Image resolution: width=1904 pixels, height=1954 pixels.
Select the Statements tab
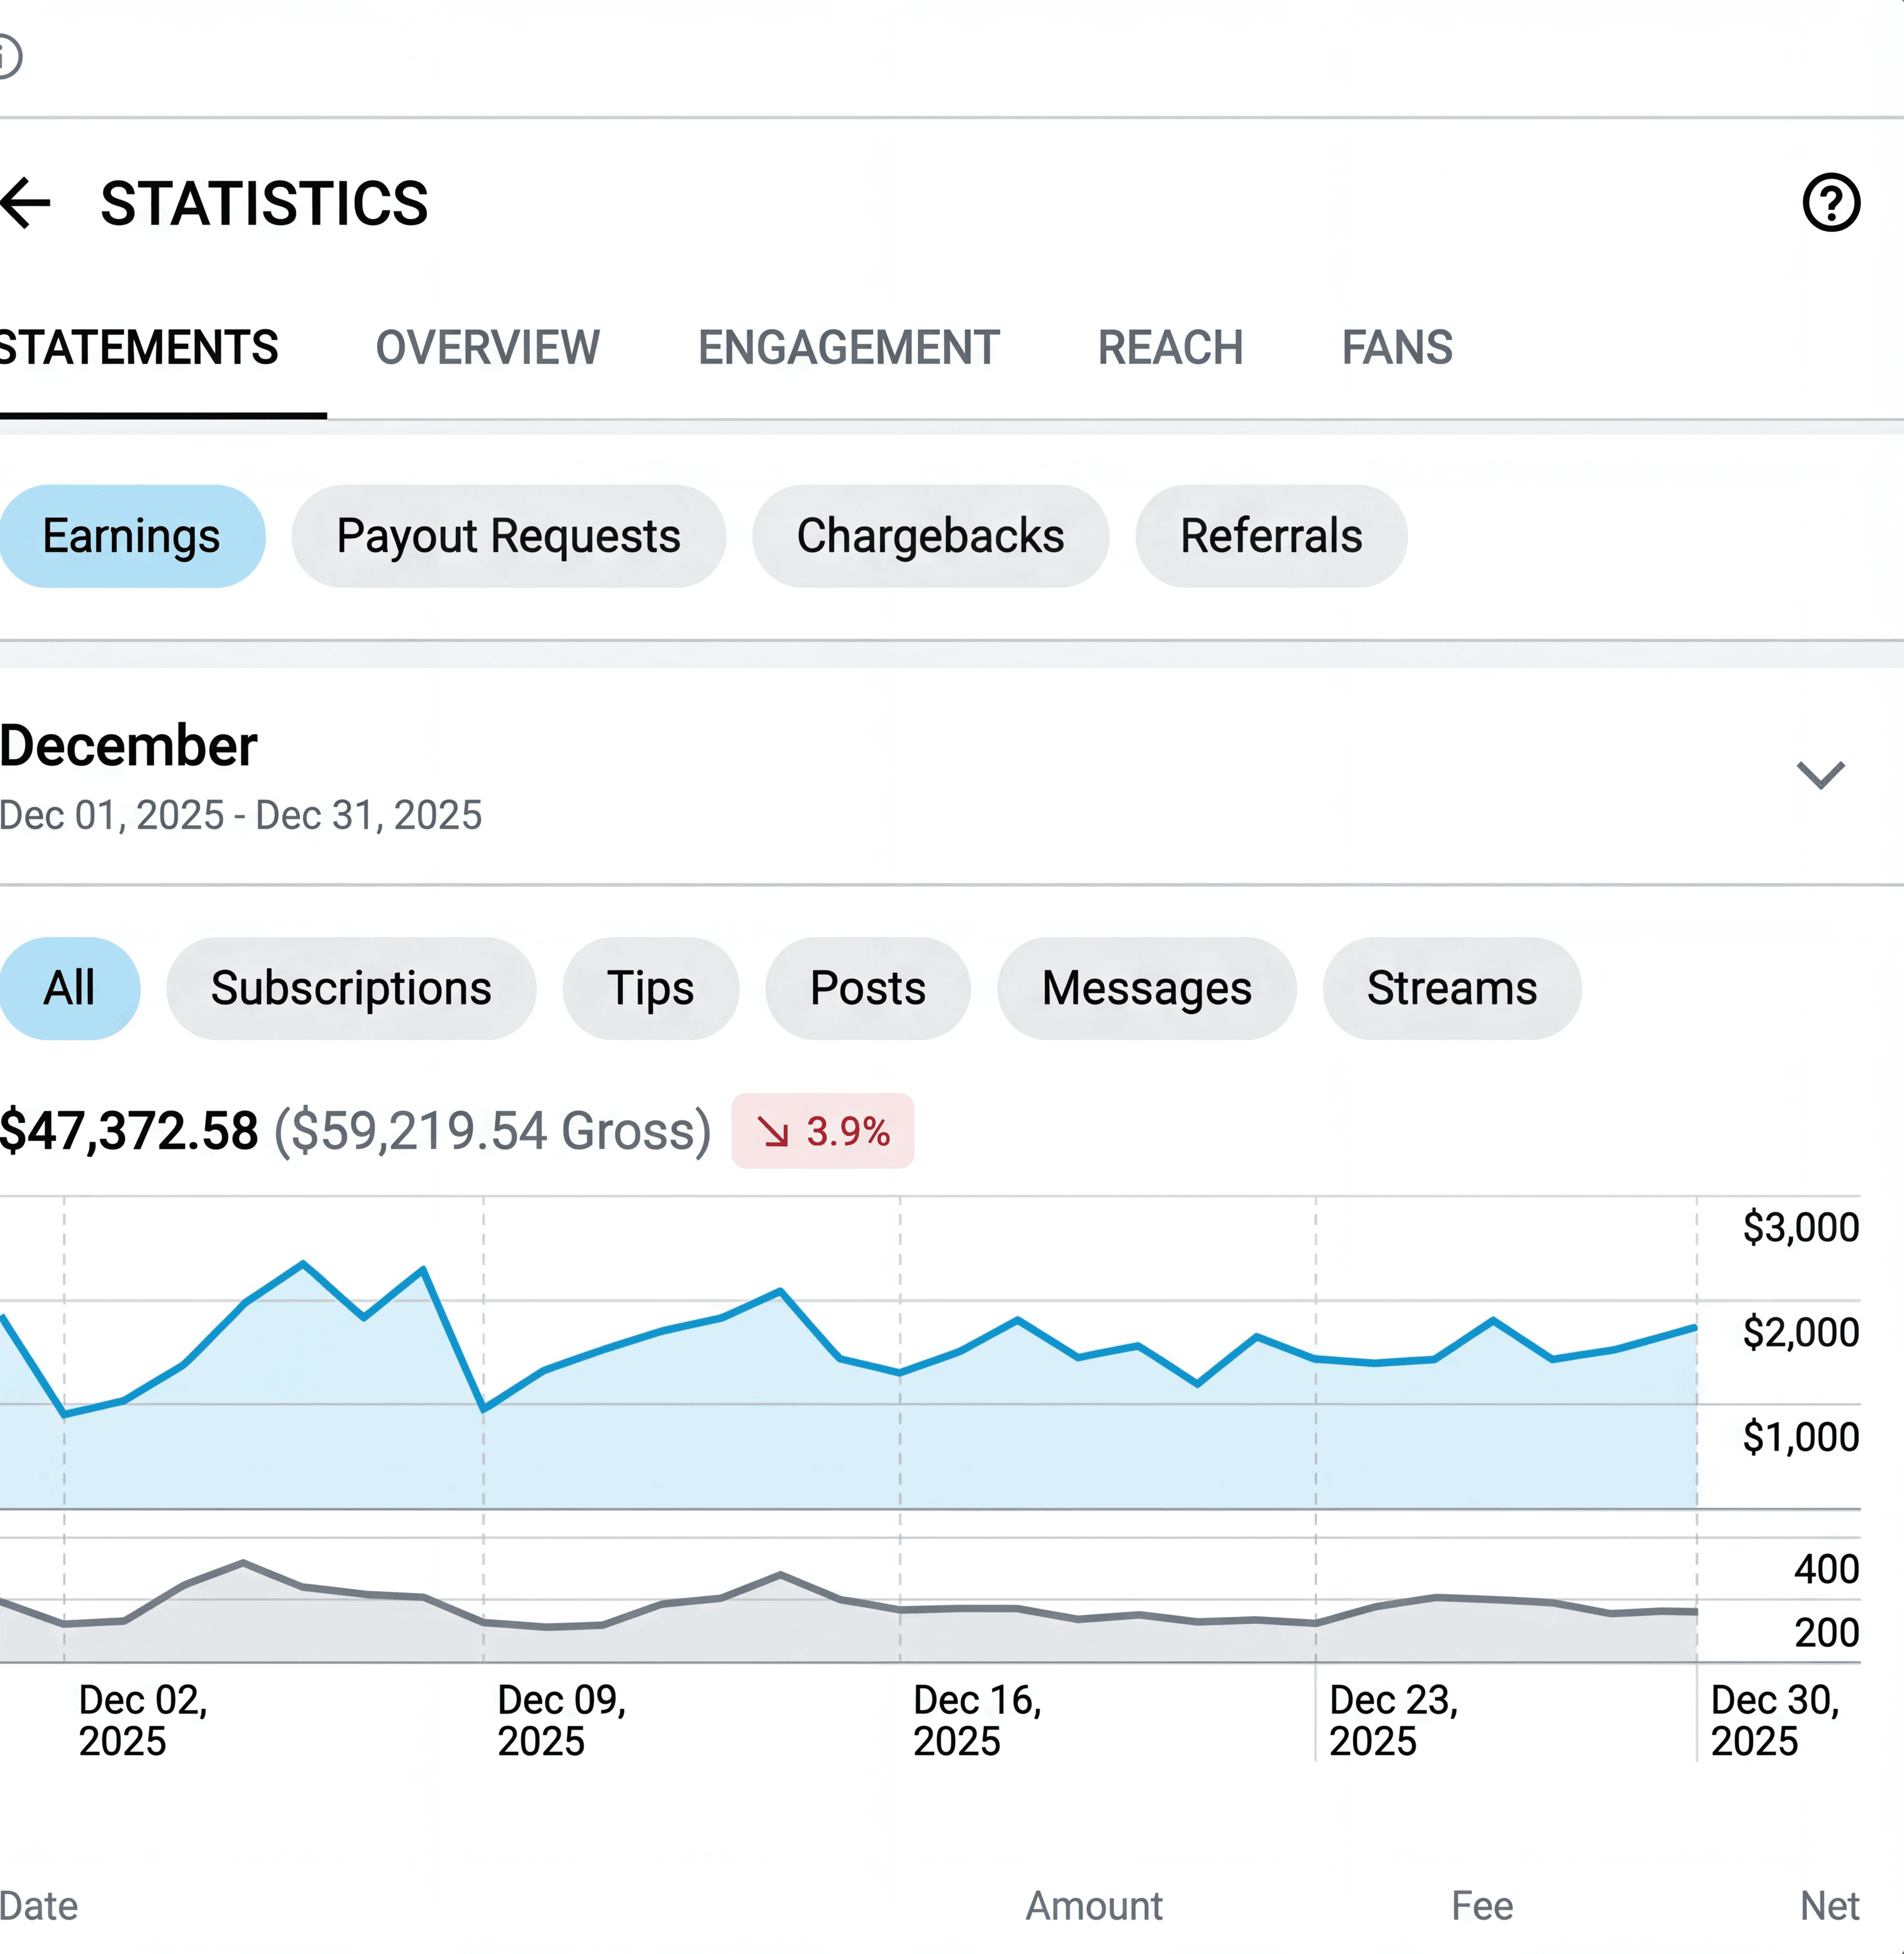pos(138,348)
